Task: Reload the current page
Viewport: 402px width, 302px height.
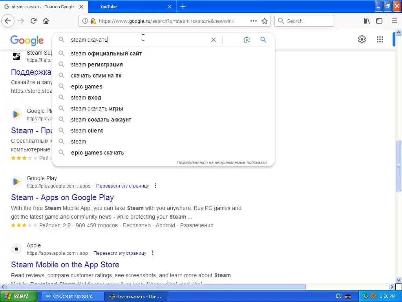Action: point(33,21)
